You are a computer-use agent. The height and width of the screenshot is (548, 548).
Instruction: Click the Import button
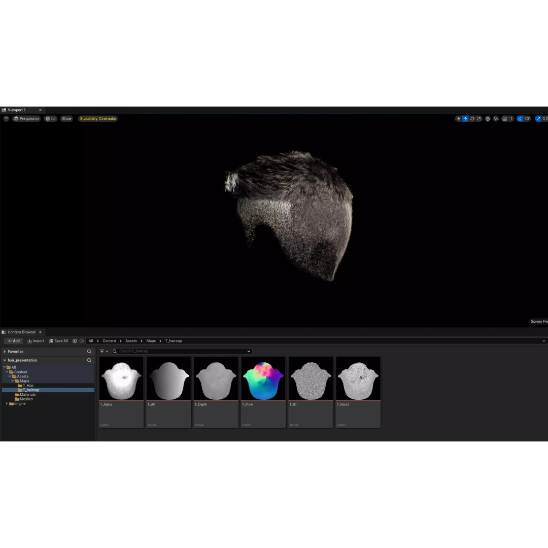(36, 341)
